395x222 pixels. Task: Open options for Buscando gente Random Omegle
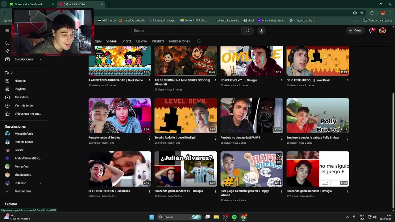click(347, 191)
